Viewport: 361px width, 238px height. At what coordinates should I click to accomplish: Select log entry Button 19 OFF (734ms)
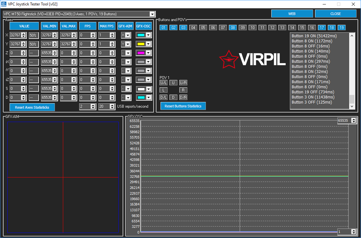pyautogui.click(x=313, y=92)
